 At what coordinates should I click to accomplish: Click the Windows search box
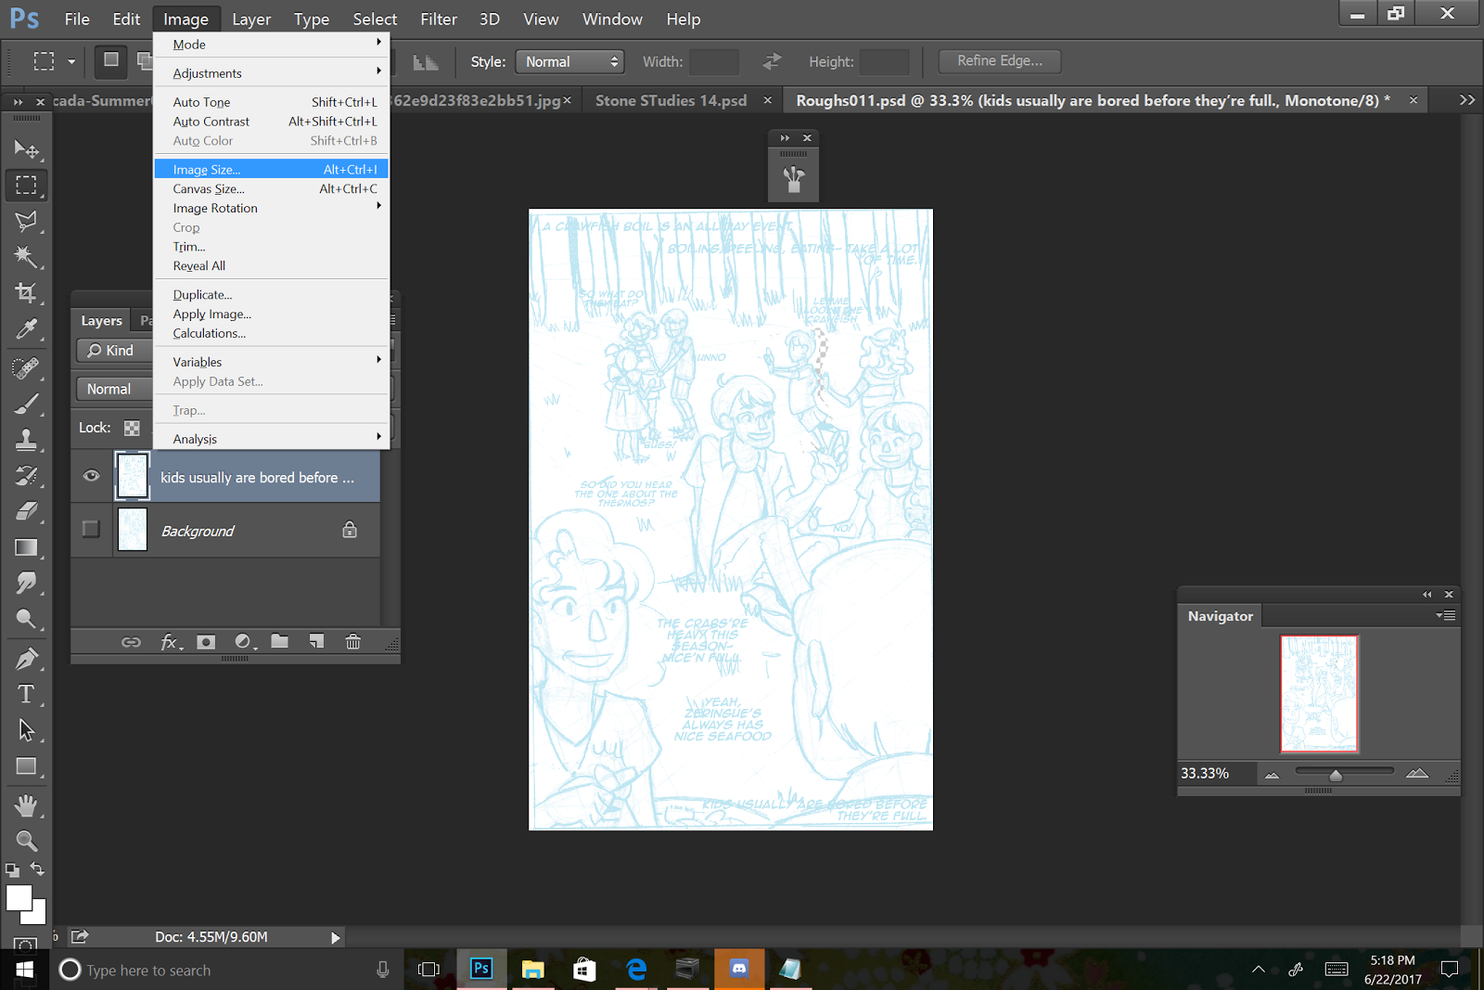[225, 970]
